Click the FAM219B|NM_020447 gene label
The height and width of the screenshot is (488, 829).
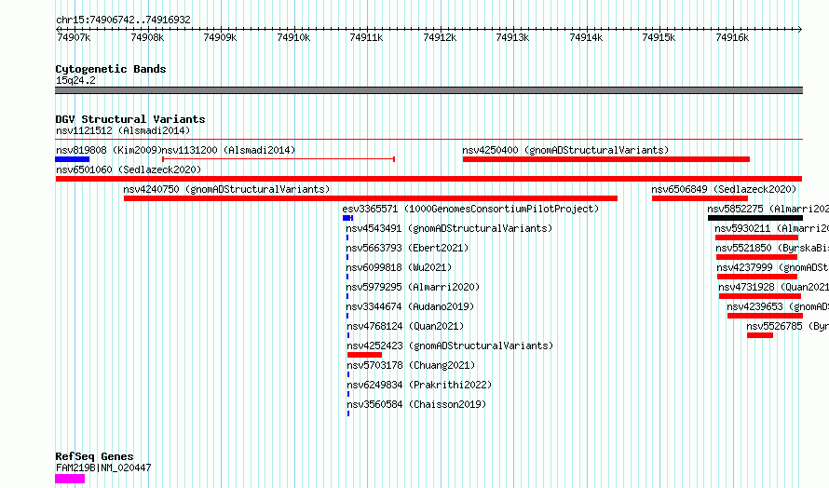tap(103, 468)
